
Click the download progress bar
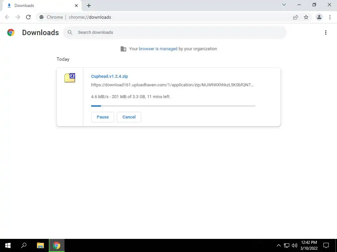[173, 106]
